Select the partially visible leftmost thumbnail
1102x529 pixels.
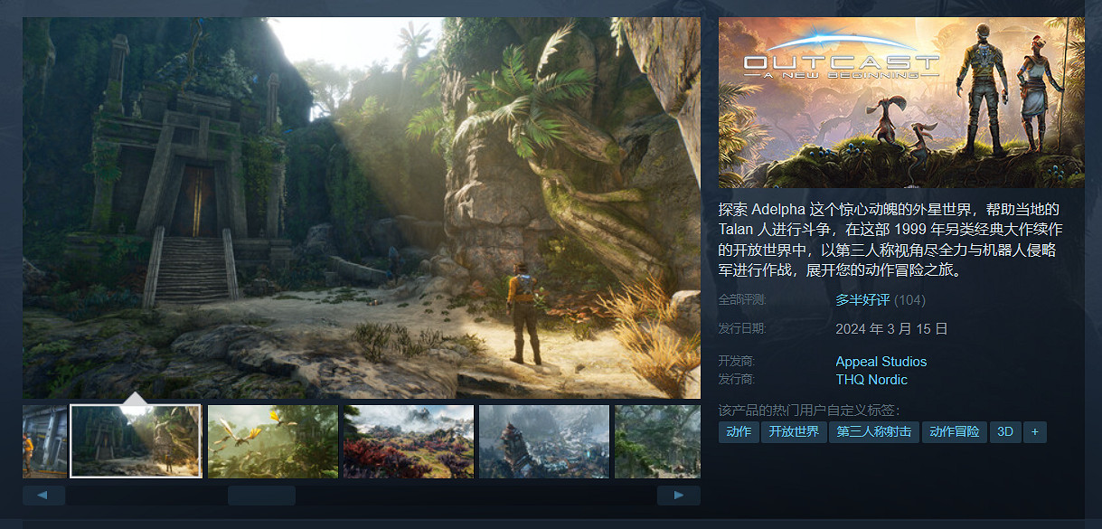(x=44, y=440)
